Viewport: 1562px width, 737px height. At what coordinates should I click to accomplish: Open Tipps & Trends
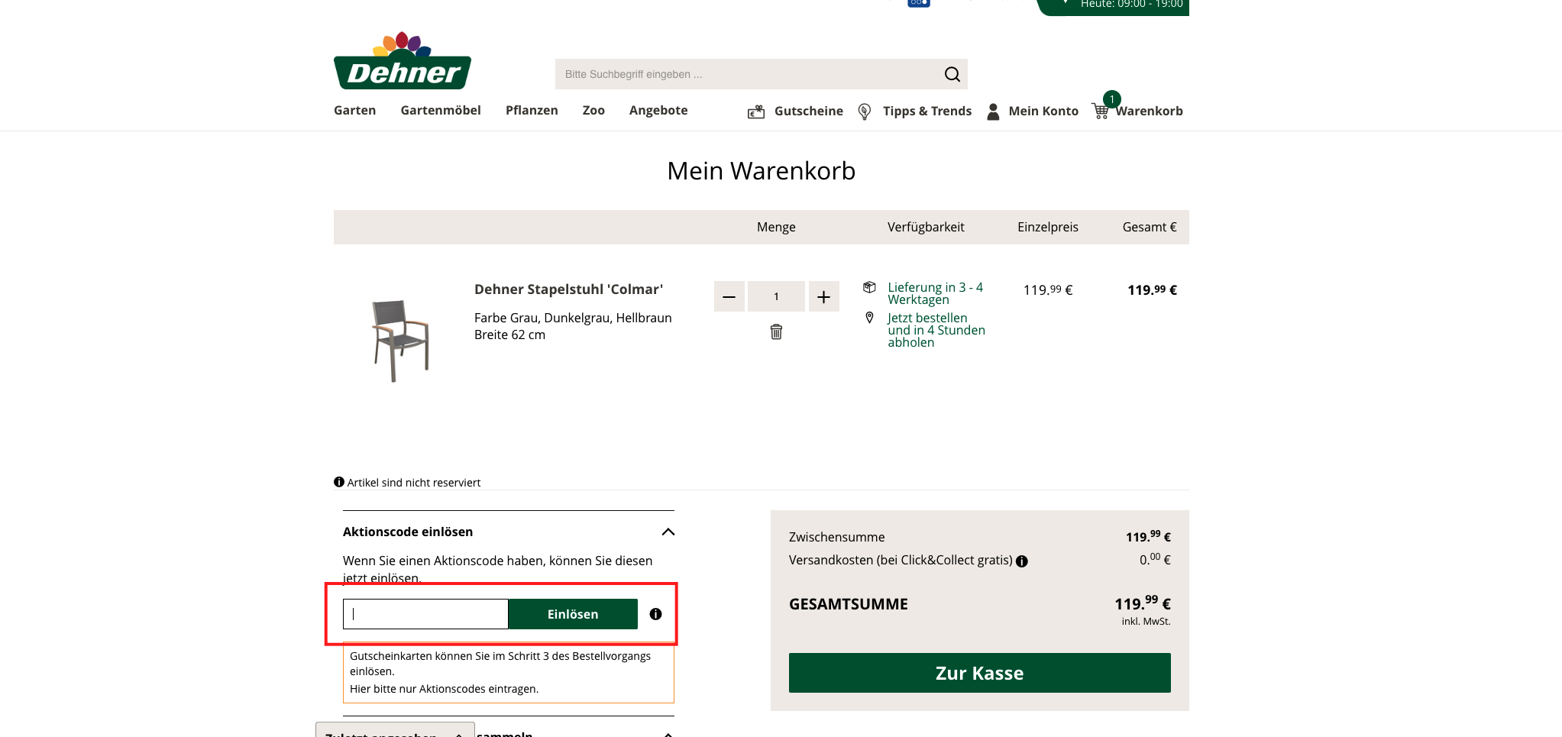927,111
